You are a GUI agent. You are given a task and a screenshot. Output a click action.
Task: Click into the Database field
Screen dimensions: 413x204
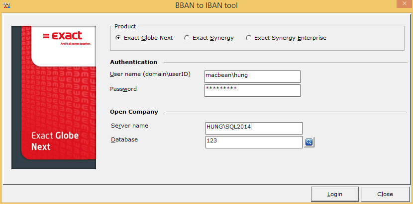[x=254, y=142]
